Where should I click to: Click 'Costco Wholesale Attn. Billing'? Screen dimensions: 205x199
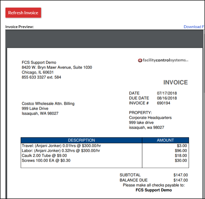[x=48, y=104]
